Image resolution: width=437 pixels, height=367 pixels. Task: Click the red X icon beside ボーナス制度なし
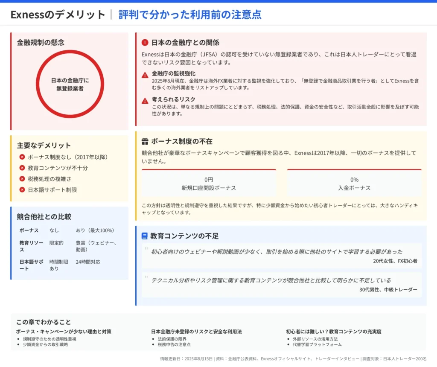click(x=22, y=157)
